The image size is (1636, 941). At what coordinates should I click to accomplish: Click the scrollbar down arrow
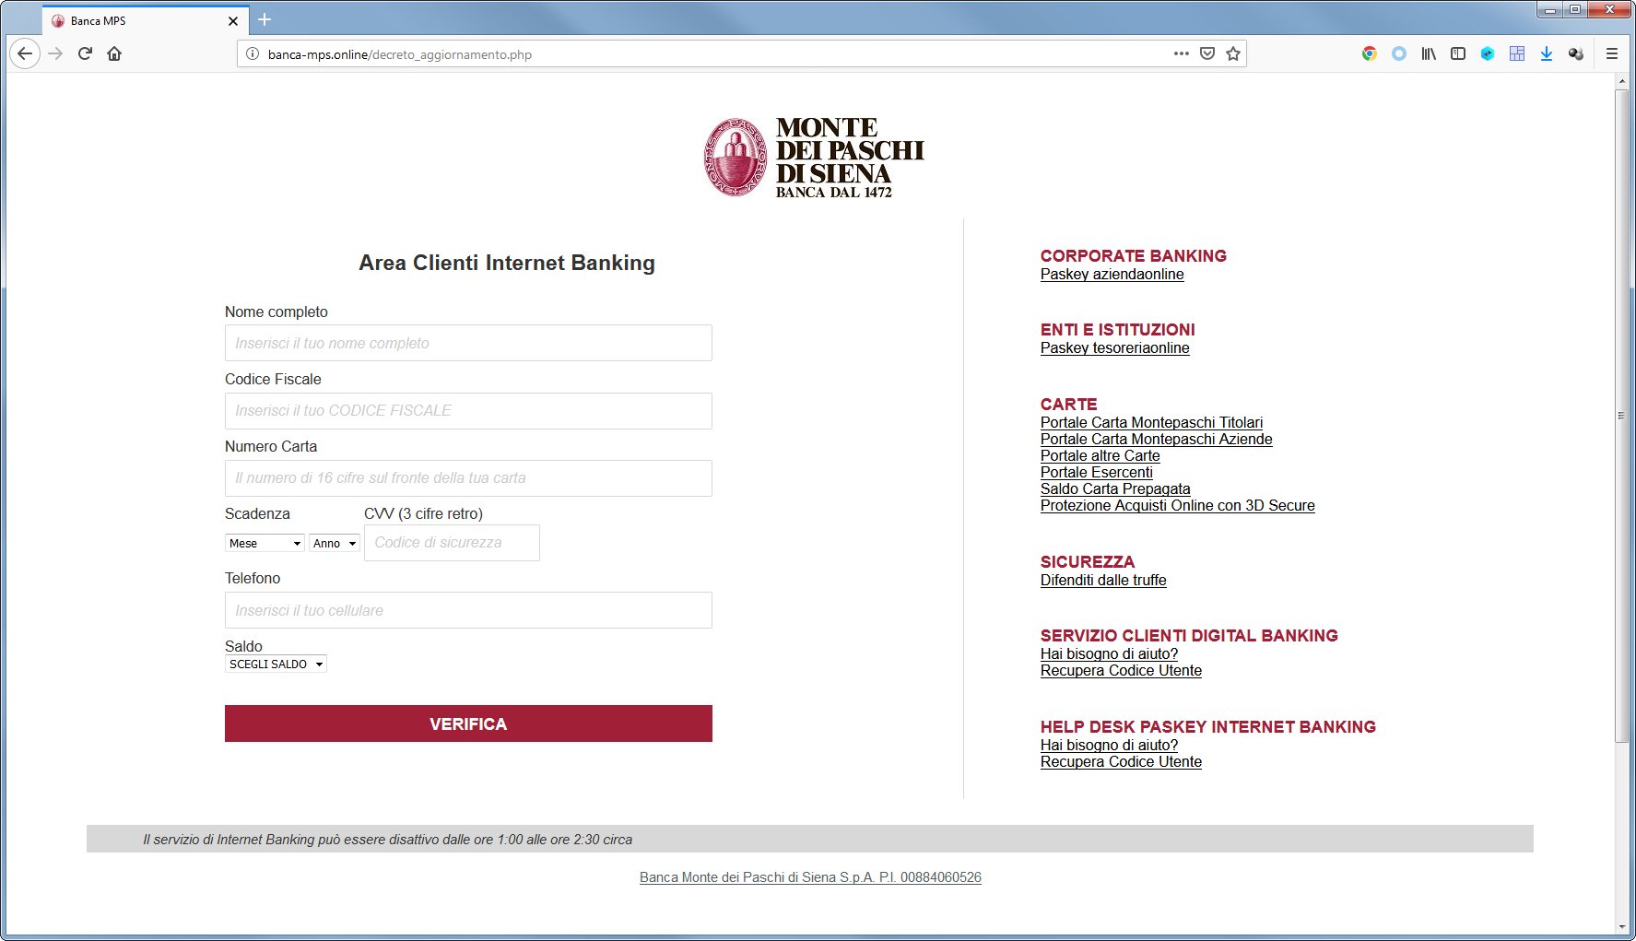coord(1621,926)
